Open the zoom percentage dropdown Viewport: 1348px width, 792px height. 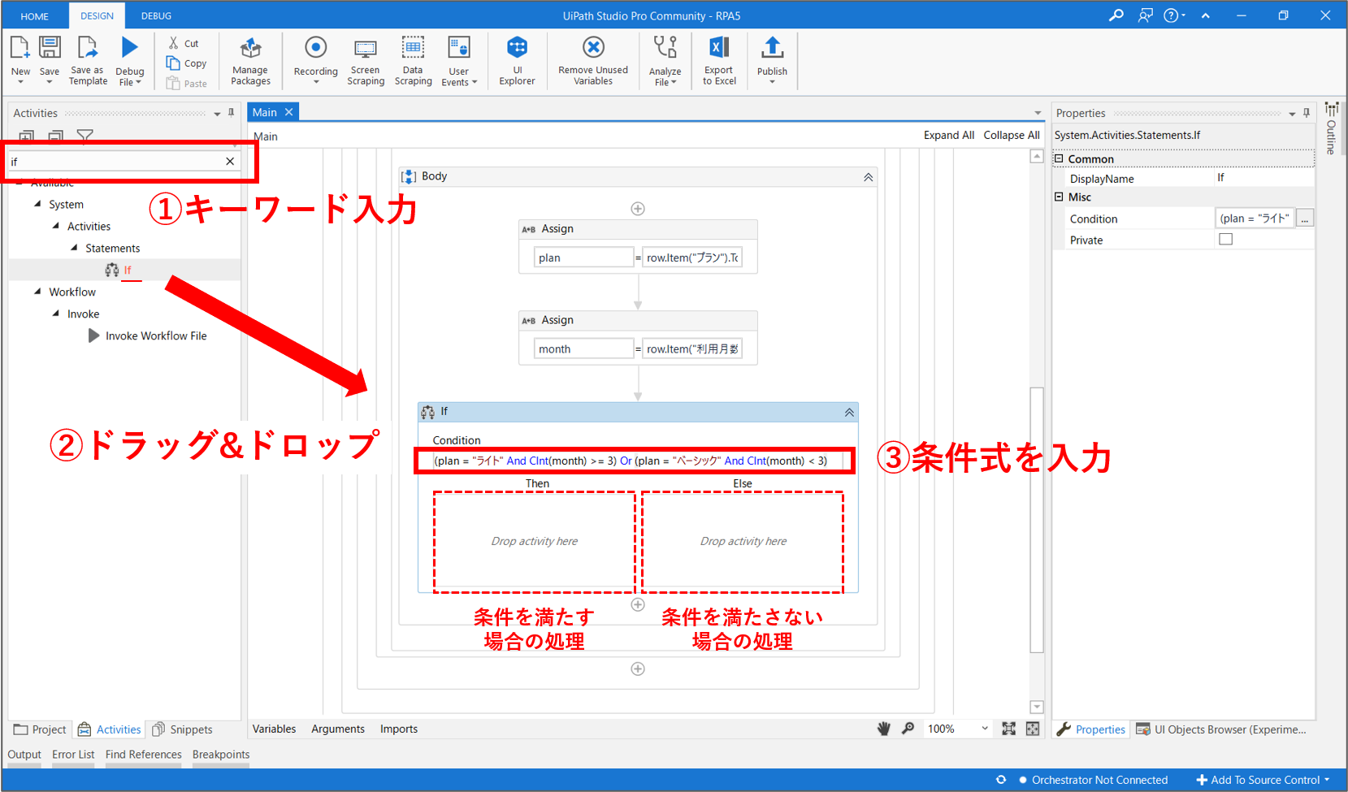pos(985,729)
